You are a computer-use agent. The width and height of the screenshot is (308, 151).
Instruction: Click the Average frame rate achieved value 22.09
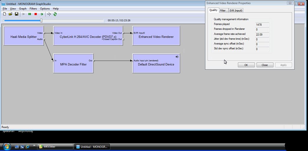pos(262,35)
